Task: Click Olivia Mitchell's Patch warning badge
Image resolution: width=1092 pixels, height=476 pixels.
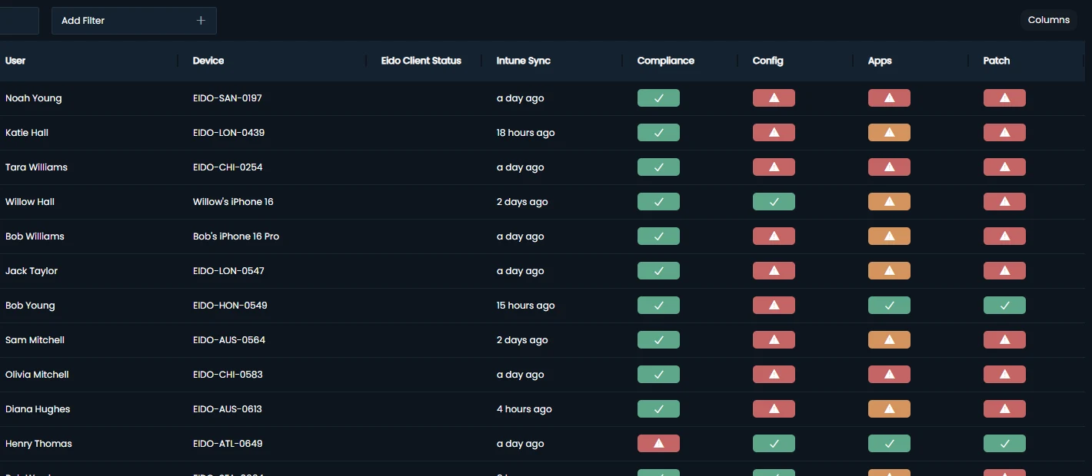Action: tap(1004, 375)
